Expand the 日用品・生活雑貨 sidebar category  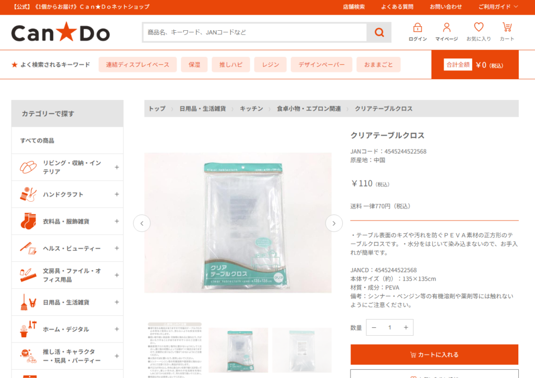[x=117, y=302]
